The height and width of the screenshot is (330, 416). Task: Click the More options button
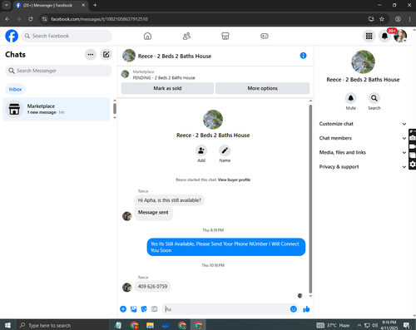tap(262, 88)
